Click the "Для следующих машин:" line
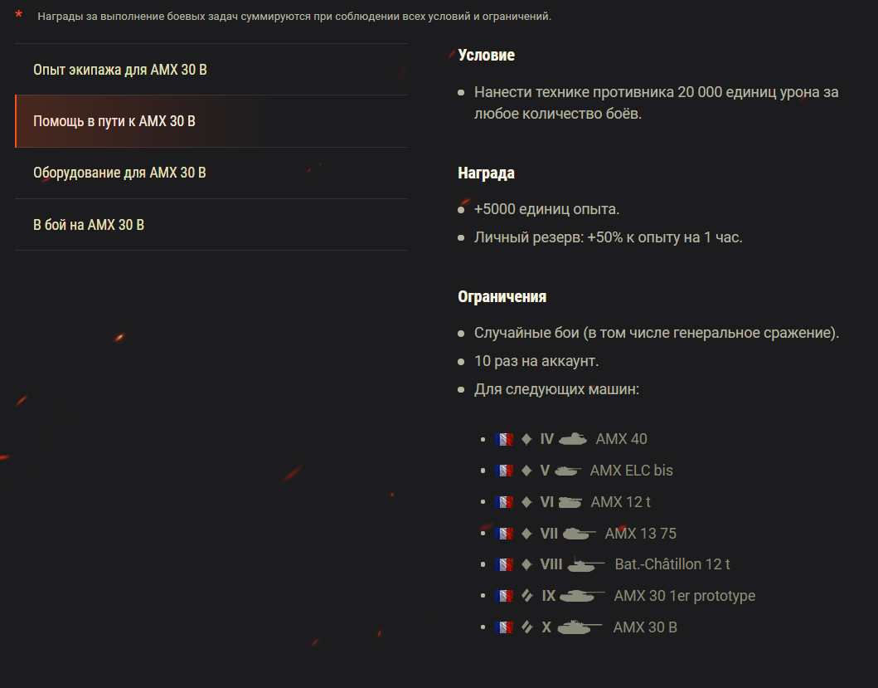The height and width of the screenshot is (688, 878). (x=556, y=389)
